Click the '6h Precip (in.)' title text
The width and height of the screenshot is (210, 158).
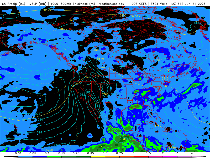click(x=14, y=4)
